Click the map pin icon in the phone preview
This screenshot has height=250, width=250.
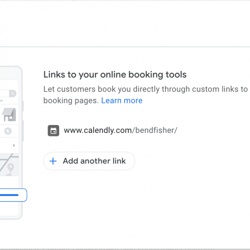(11, 167)
